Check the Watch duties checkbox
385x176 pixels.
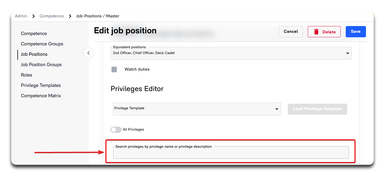pyautogui.click(x=114, y=70)
